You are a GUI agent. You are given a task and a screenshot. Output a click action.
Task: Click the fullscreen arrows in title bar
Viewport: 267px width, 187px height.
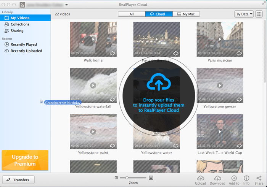pyautogui.click(x=264, y=3)
